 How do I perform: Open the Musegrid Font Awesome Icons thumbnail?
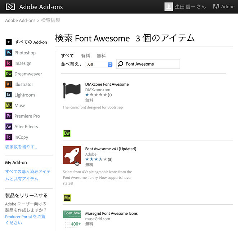pyautogui.click(x=72, y=219)
